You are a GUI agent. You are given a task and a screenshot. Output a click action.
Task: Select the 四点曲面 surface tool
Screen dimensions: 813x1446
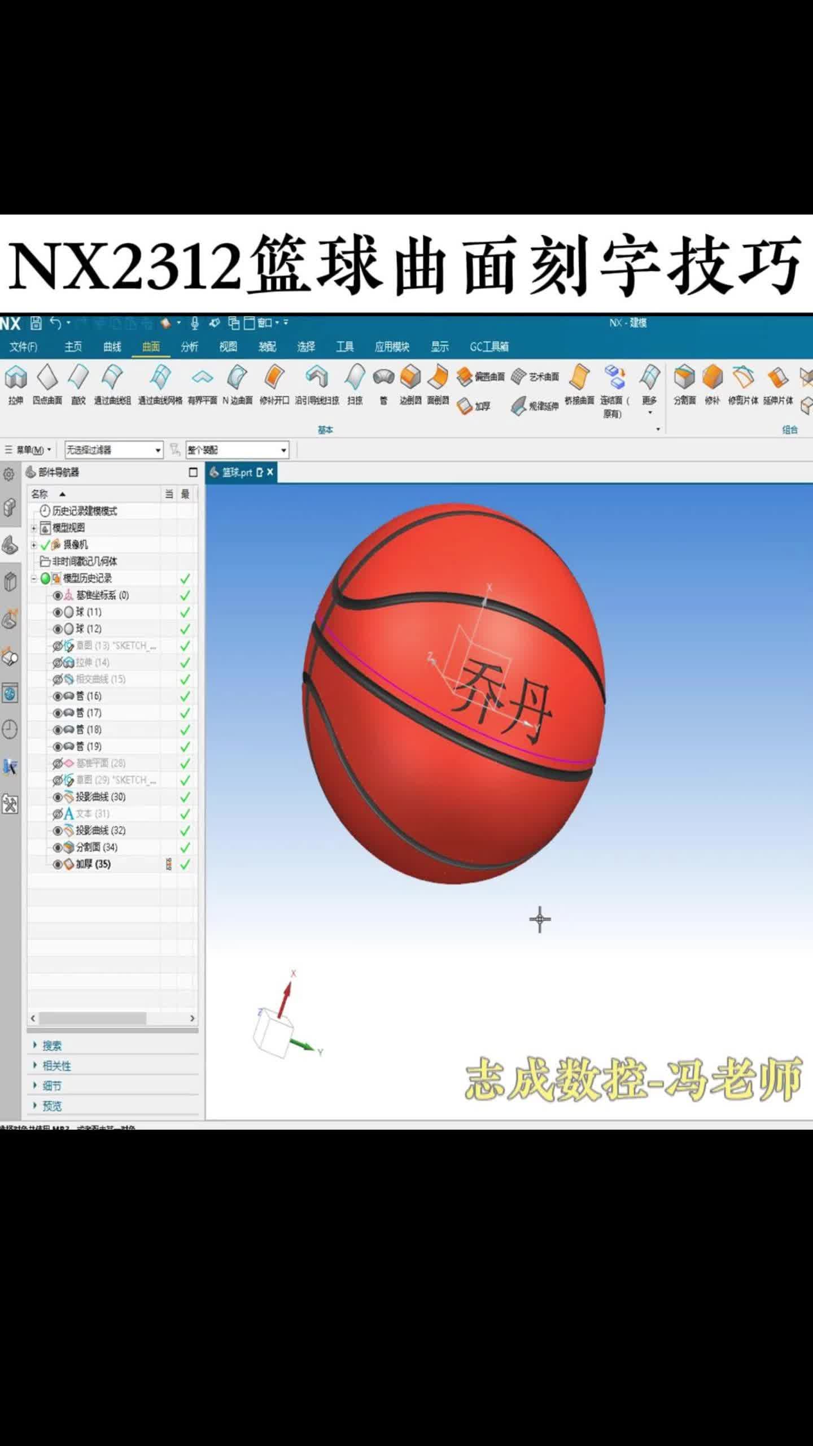click(47, 385)
